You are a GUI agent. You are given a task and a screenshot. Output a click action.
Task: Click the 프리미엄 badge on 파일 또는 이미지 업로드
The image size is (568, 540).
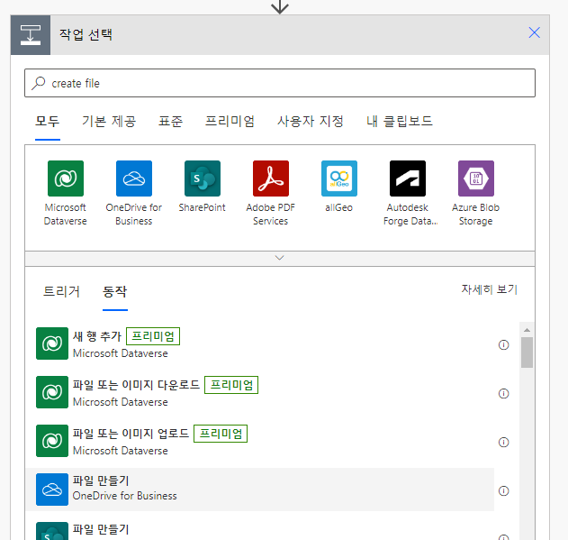[221, 434]
